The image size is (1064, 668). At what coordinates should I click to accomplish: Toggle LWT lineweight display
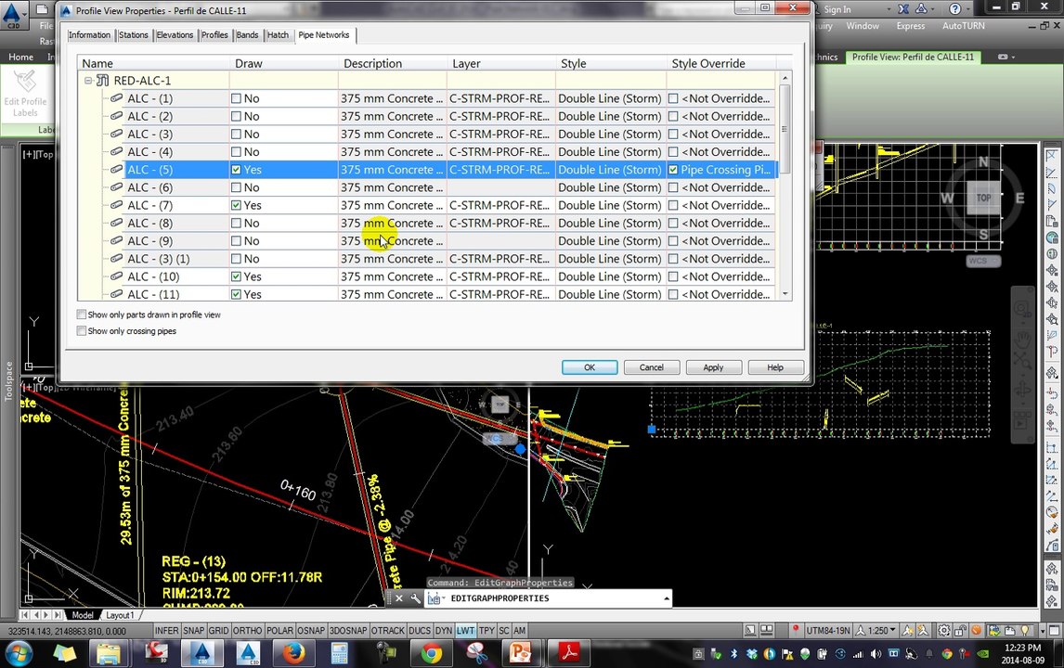(x=465, y=631)
